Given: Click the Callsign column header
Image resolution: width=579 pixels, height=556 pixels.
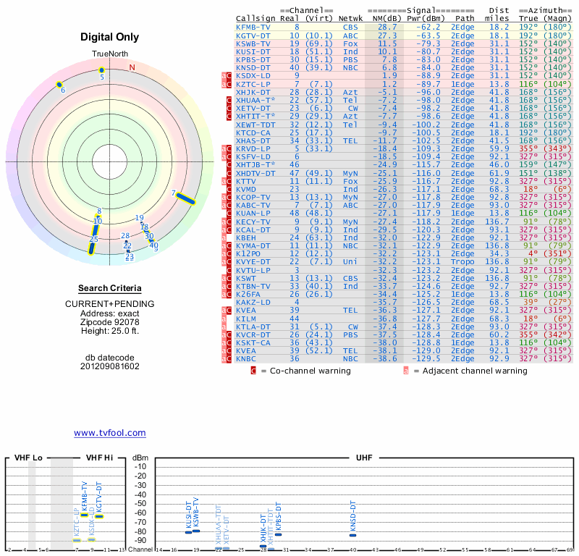Looking at the screenshot, I should click(256, 17).
